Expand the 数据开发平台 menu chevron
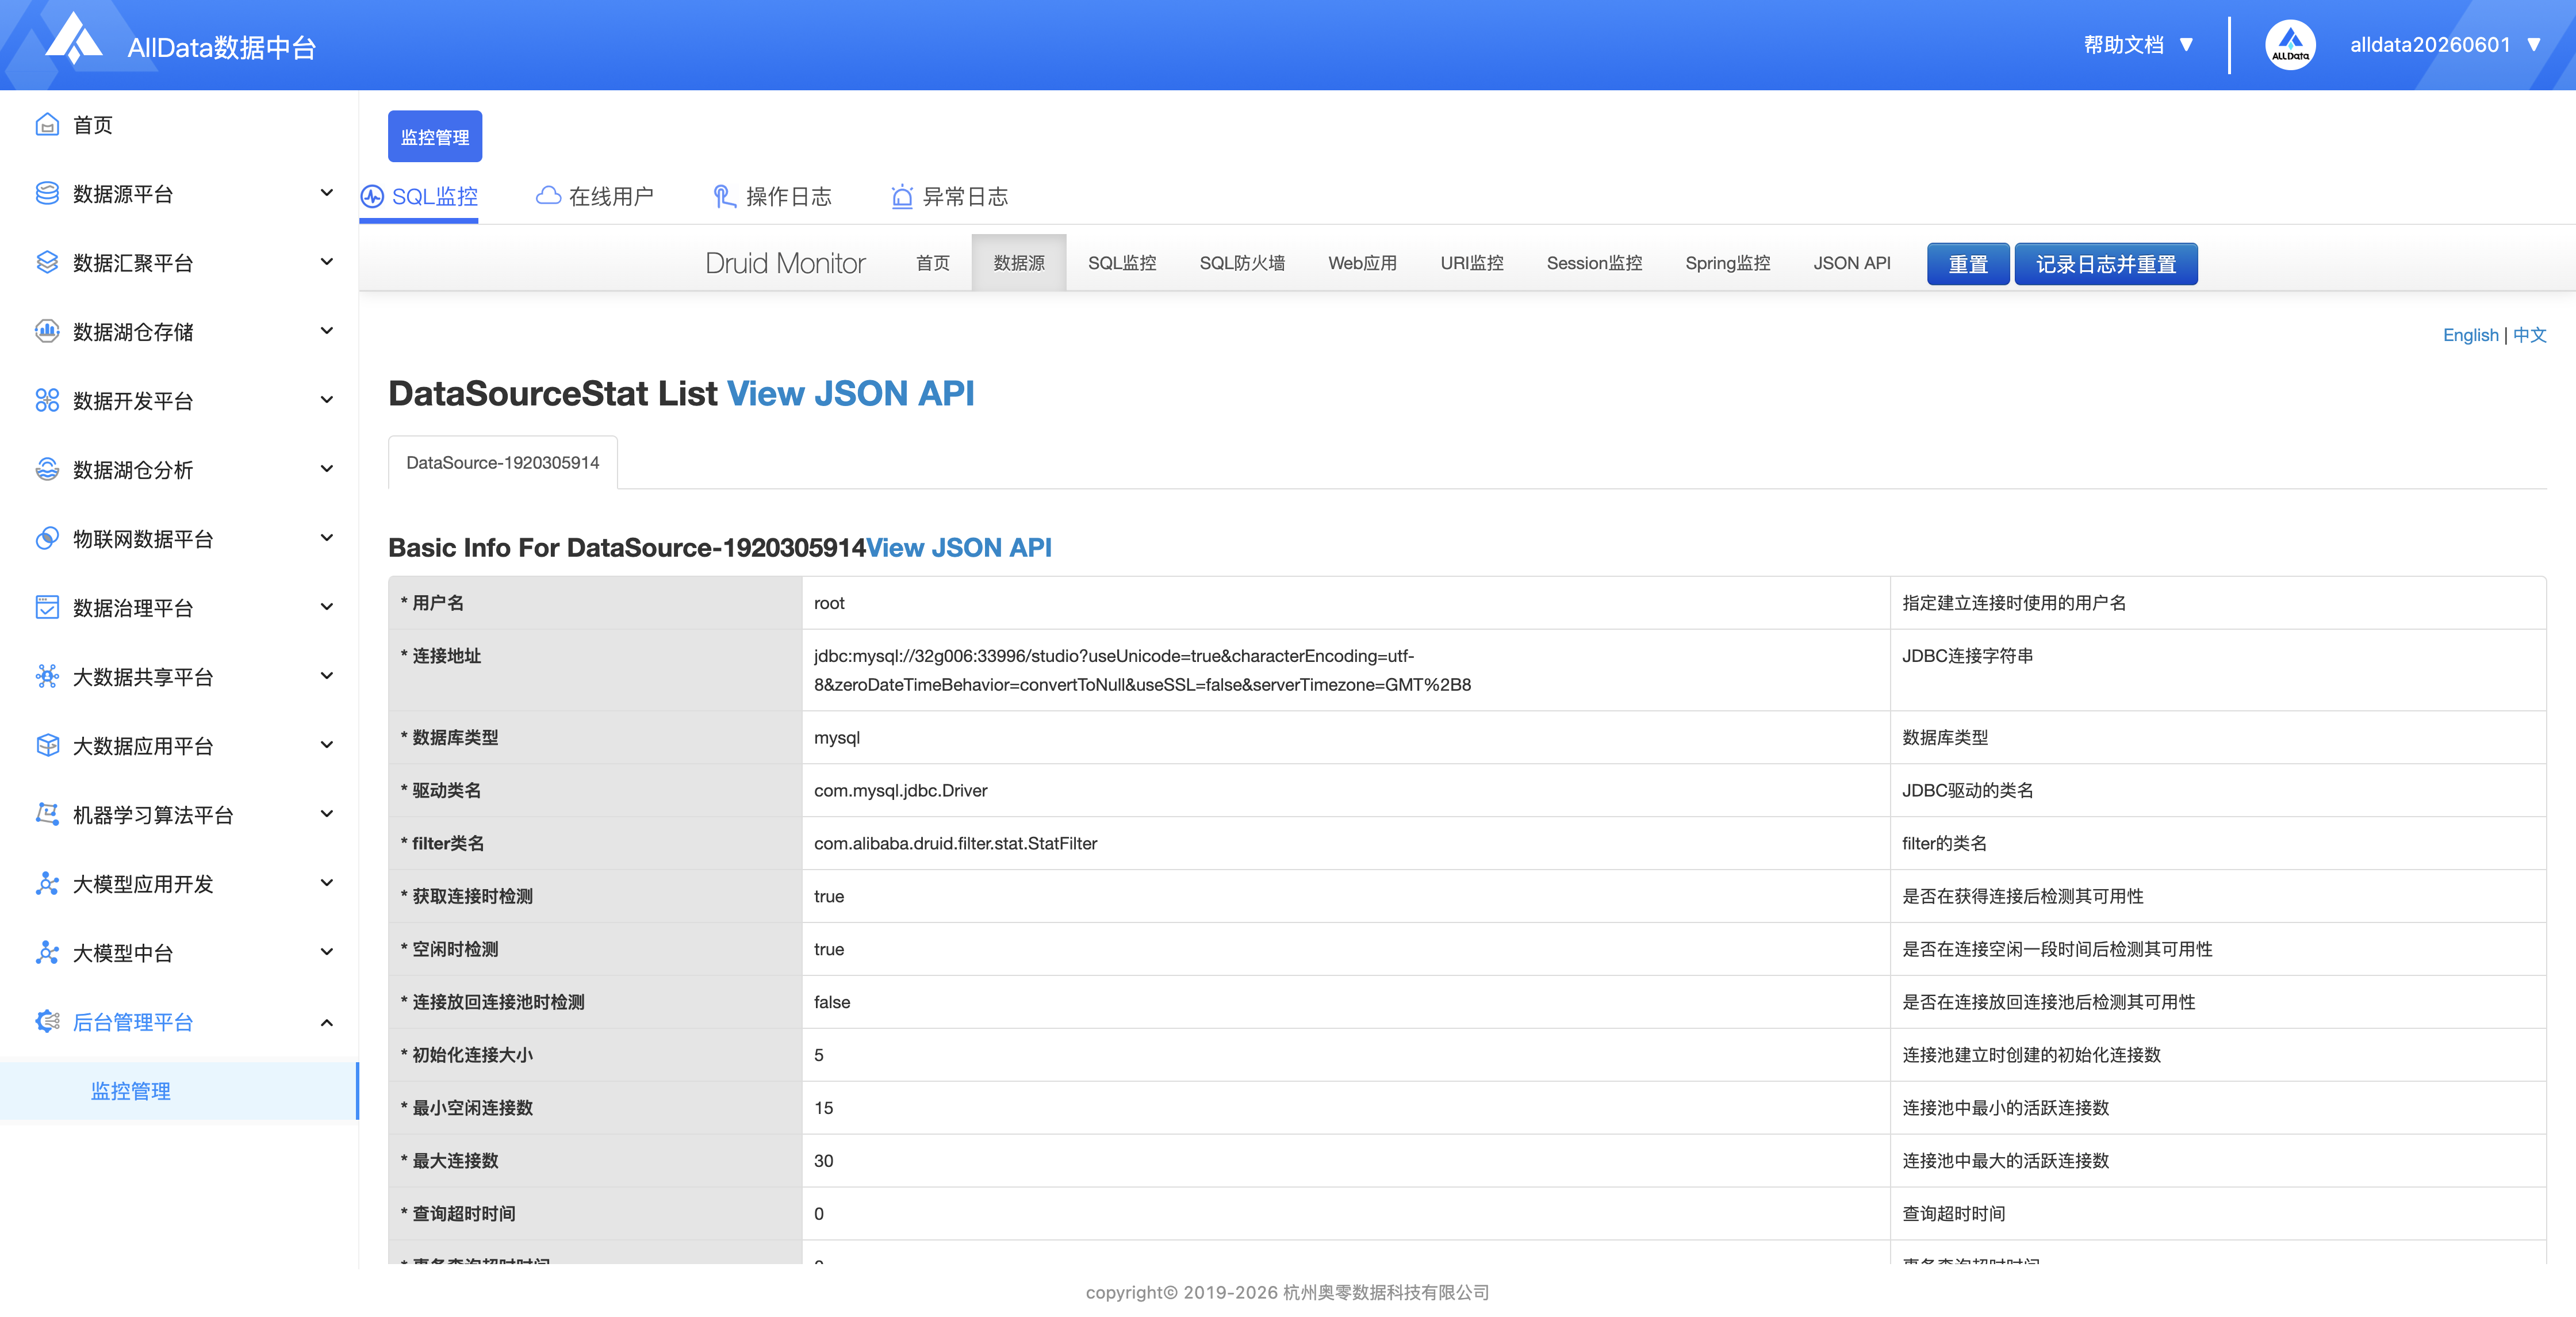The height and width of the screenshot is (1317, 2576). (326, 400)
